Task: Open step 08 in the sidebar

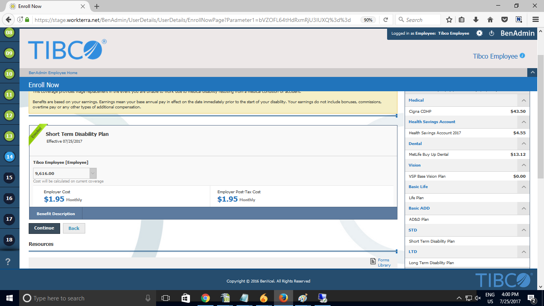Action: click(9, 33)
